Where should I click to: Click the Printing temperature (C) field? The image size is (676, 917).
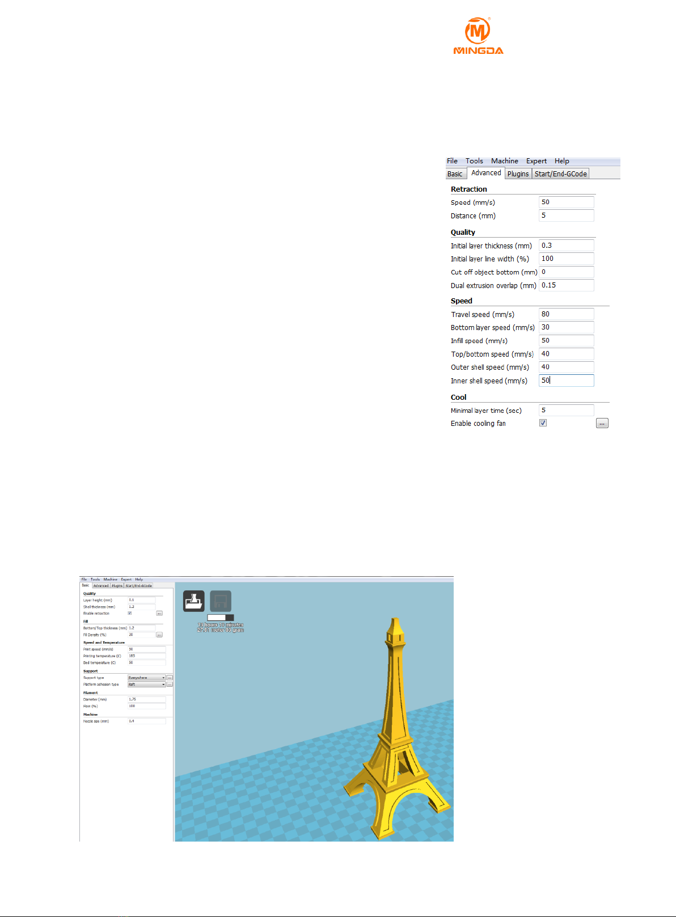pyautogui.click(x=147, y=656)
